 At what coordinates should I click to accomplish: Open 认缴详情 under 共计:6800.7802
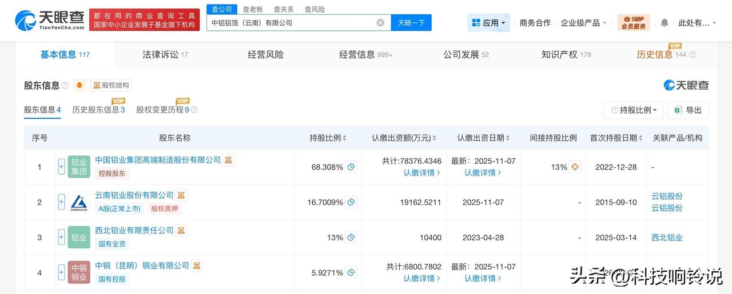point(422,278)
